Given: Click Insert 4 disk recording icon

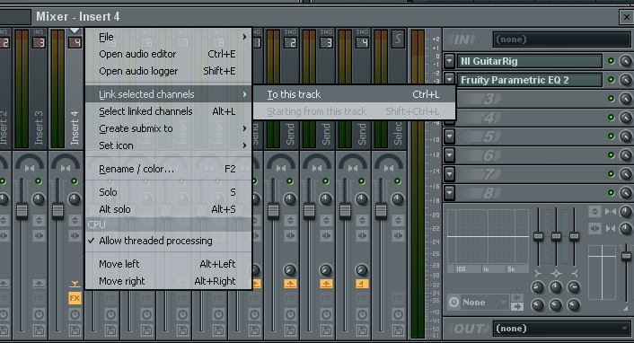Looking at the screenshot, I should [x=75, y=330].
